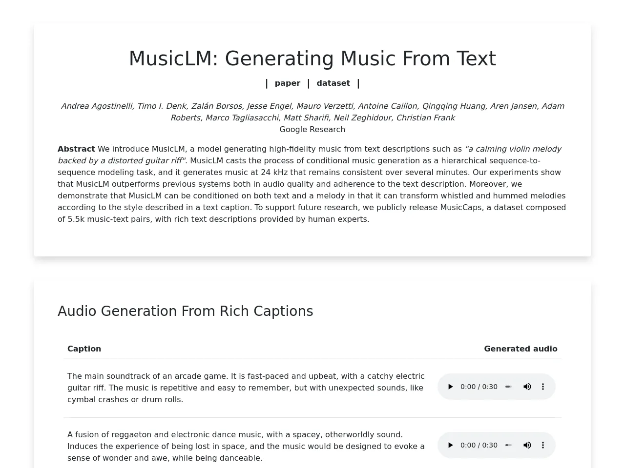Click the Google Research affiliation text
Screen dimensions: 625x468
(312, 129)
